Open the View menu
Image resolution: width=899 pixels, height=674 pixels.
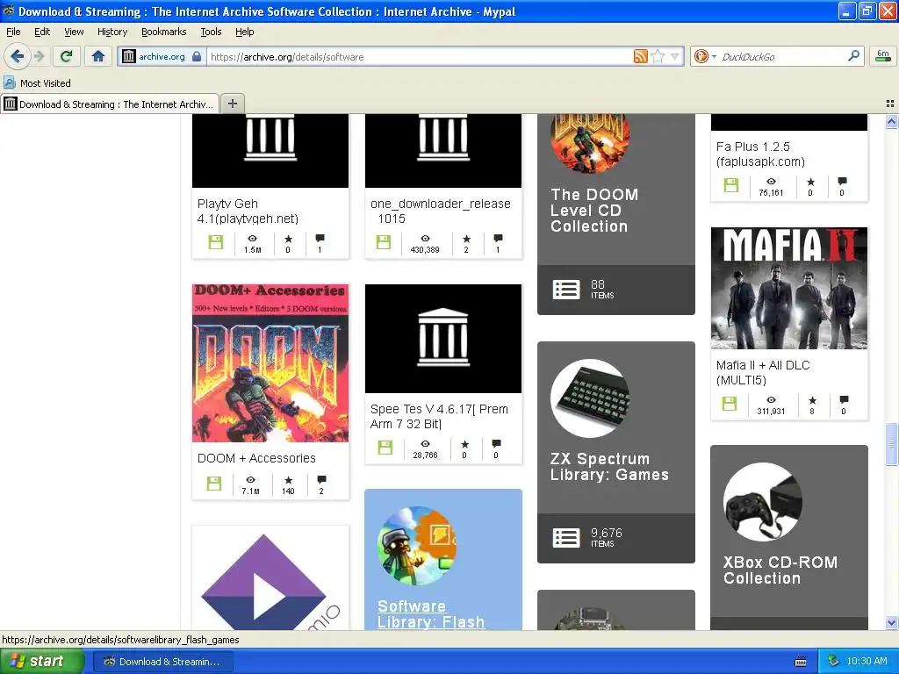(x=74, y=32)
